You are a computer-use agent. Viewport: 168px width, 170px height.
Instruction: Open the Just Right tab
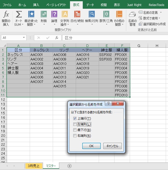(134, 5)
